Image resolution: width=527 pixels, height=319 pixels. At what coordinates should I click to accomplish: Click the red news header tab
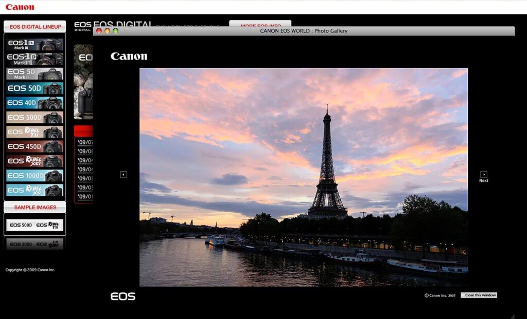(83, 131)
